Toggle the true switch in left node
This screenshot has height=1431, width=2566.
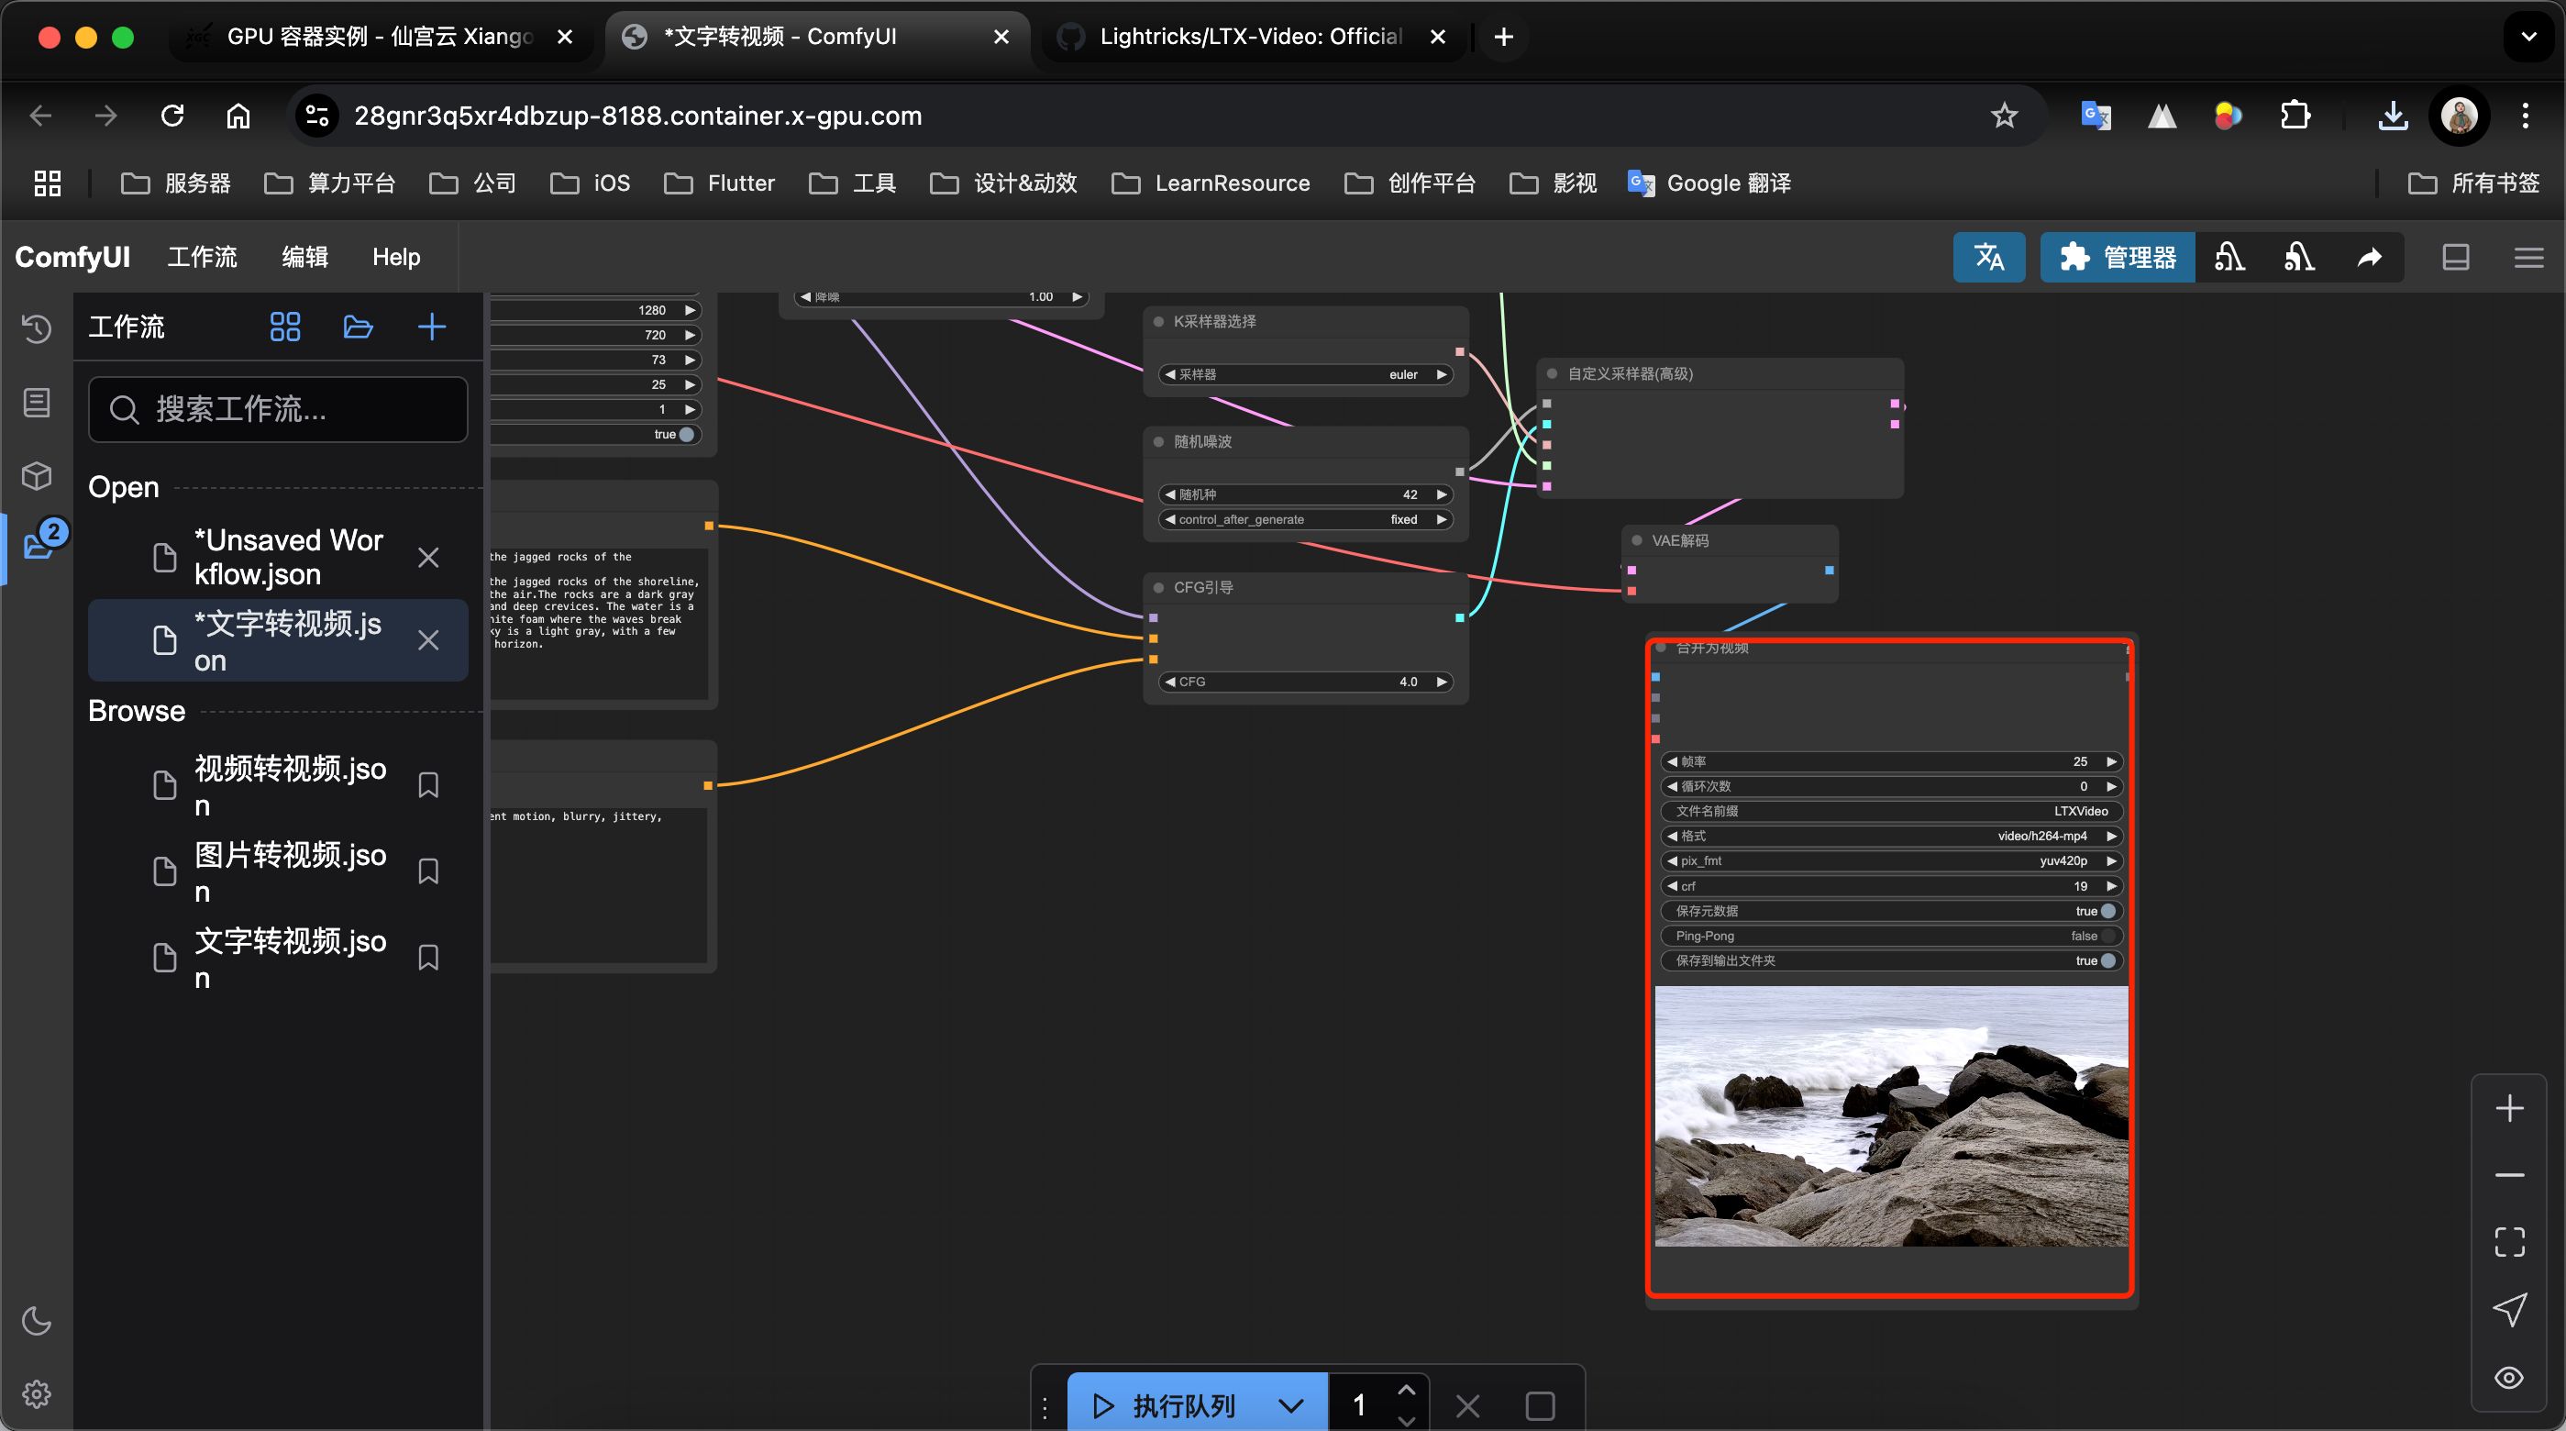coord(686,435)
